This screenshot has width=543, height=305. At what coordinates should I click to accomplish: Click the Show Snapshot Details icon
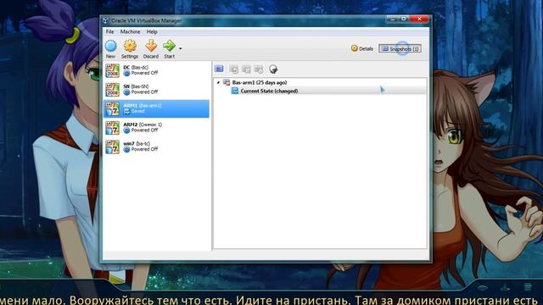(259, 69)
